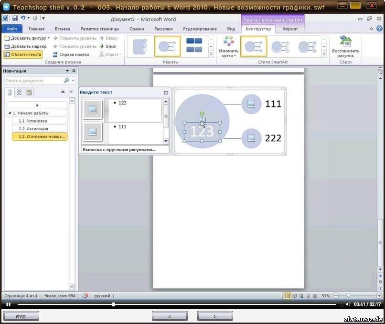Image resolution: width=385 pixels, height=324 pixels.
Task: Show headings view tab in Навигация
Action: [10, 92]
